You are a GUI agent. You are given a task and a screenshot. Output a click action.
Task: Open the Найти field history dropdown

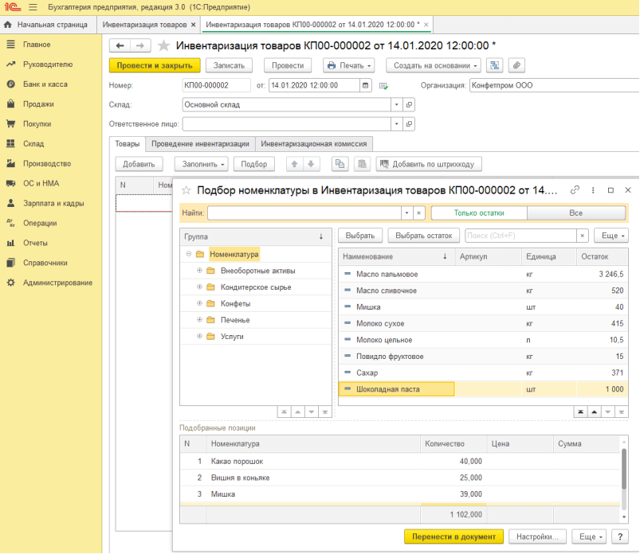coord(406,213)
